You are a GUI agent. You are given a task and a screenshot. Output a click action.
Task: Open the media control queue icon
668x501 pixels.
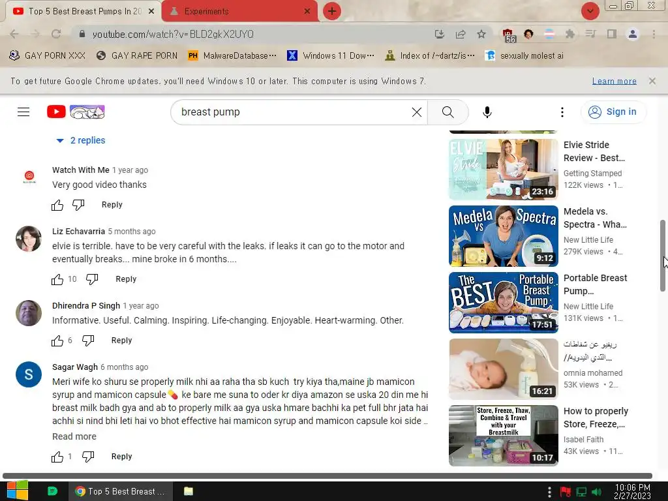tap(590, 34)
